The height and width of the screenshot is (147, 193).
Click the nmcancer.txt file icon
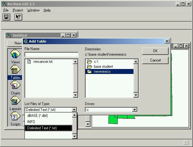[x=29, y=62]
